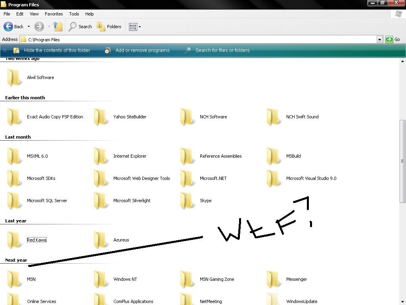Go up one folder level
Image resolution: width=406 pixels, height=305 pixels.
[x=58, y=27]
